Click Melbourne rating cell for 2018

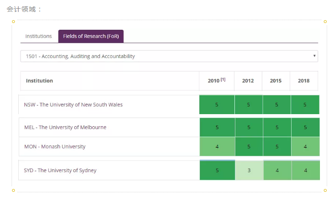306,127
